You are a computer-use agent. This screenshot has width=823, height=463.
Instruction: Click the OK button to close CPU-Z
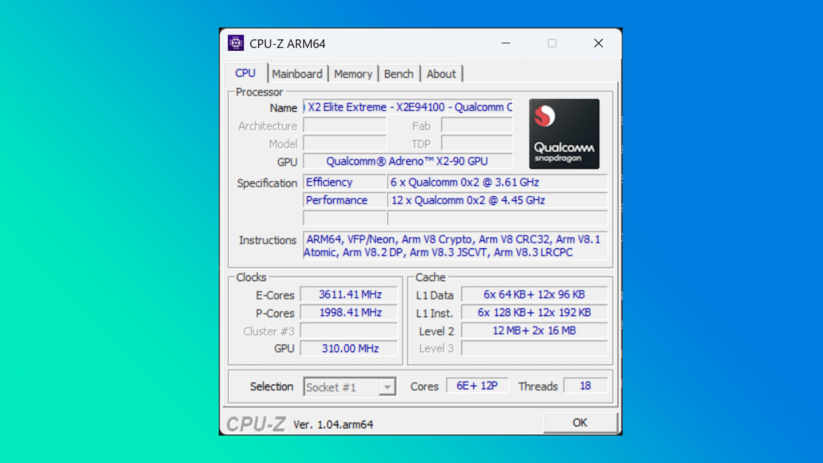(580, 423)
